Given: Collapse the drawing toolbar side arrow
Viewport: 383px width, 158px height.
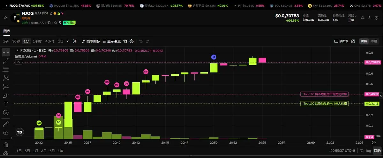Looking at the screenshot, I should point(11,138).
